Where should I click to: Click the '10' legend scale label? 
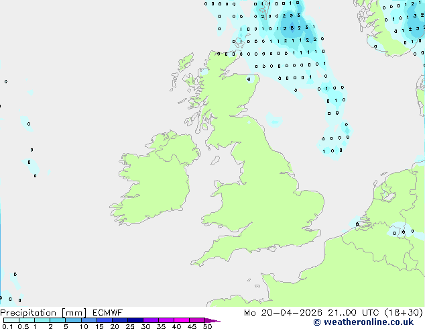[x=84, y=326]
